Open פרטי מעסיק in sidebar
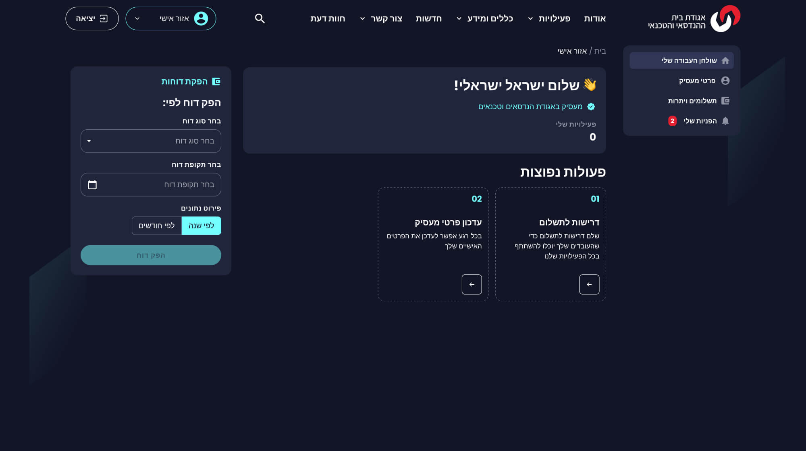 point(697,81)
